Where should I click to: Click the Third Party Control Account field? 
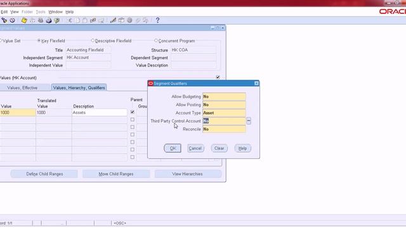[x=224, y=121]
